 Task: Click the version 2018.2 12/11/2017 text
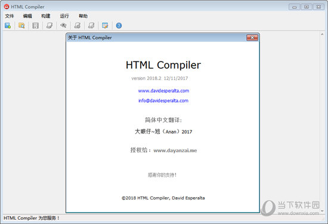(160, 78)
